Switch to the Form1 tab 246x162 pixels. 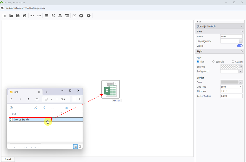pyautogui.click(x=8, y=159)
